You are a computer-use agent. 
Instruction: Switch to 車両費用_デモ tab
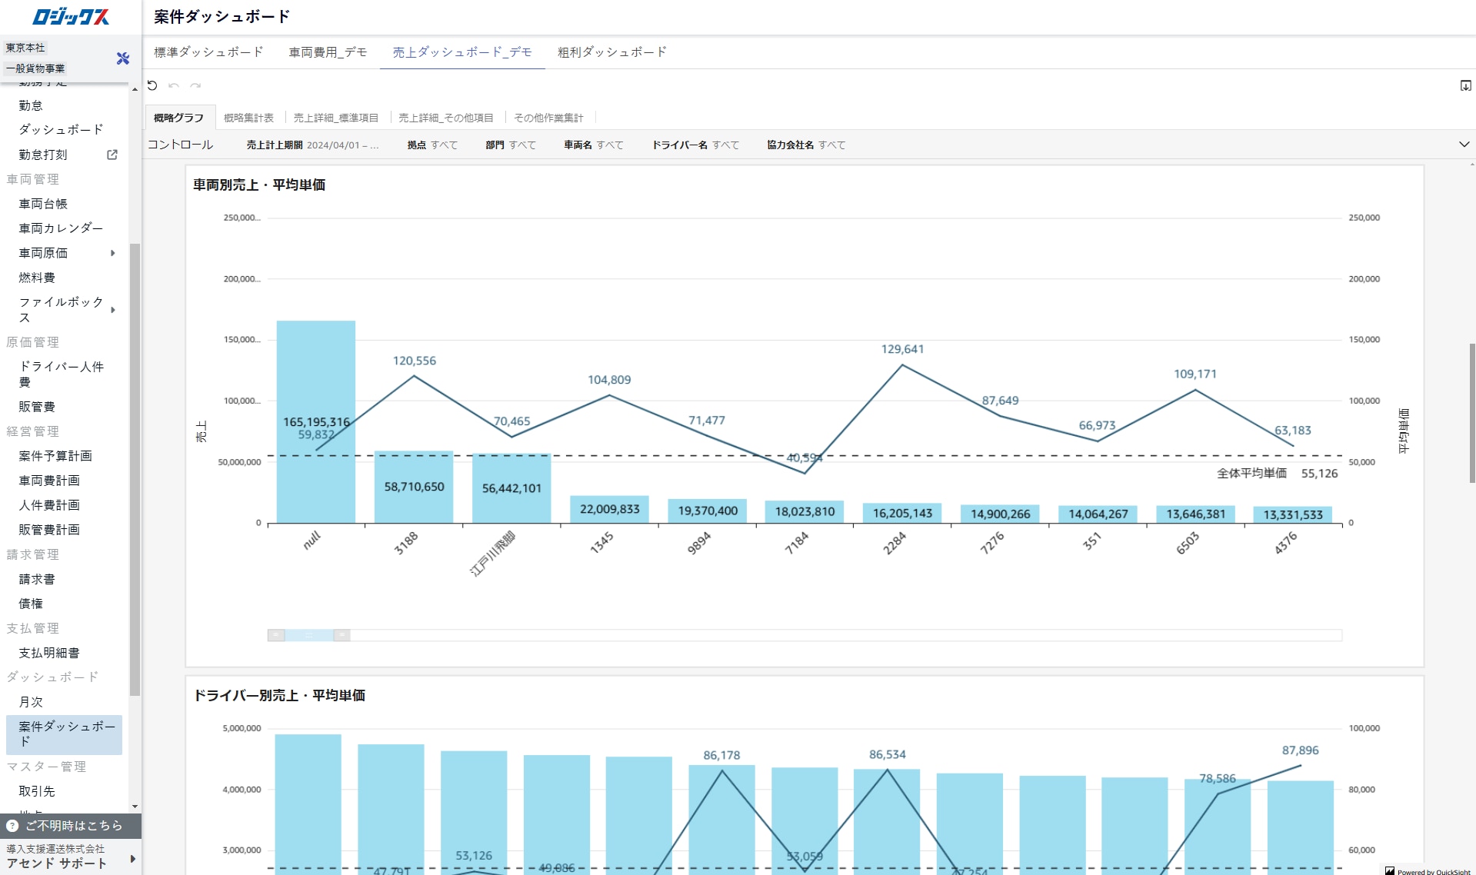(x=328, y=52)
